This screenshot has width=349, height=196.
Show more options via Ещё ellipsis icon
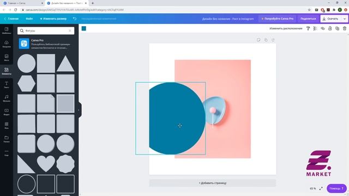[7, 152]
